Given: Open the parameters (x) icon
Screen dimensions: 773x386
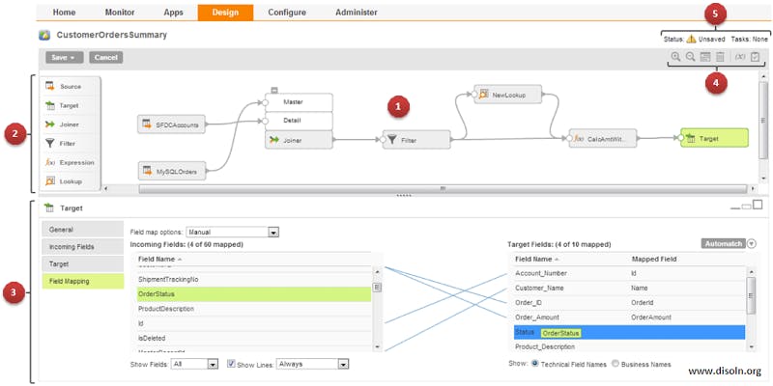Looking at the screenshot, I should [x=740, y=57].
